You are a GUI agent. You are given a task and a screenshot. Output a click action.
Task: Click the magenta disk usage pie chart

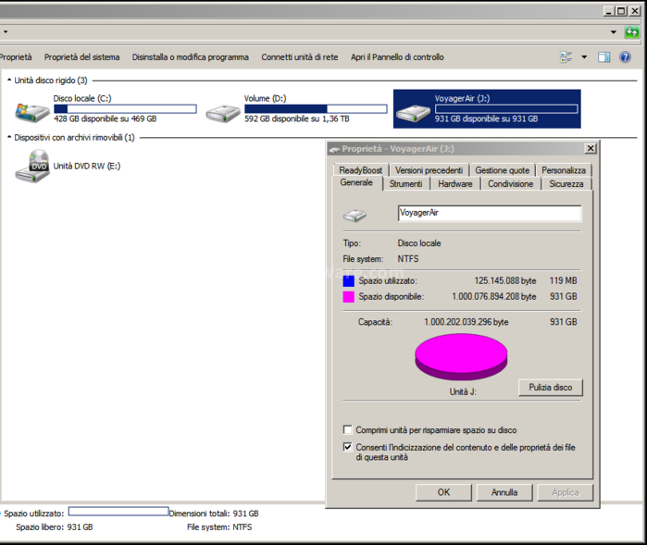[x=461, y=356]
